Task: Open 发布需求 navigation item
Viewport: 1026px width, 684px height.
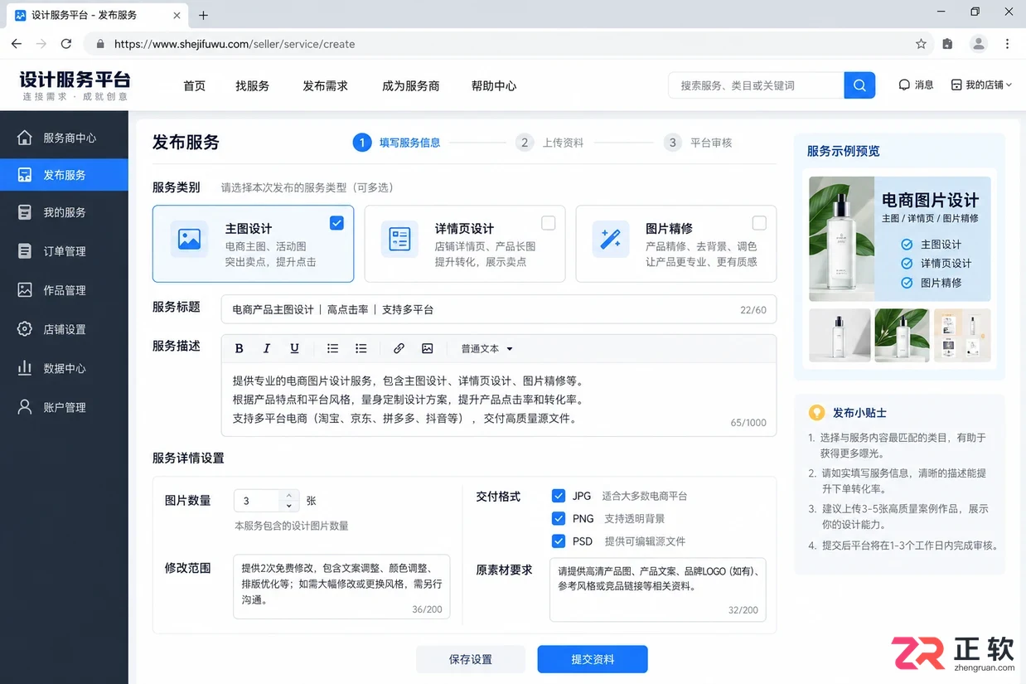Action: click(x=325, y=85)
